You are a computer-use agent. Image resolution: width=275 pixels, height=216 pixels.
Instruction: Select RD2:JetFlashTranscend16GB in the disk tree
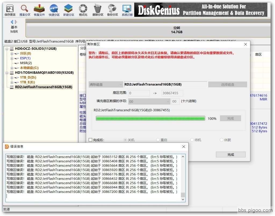[44, 87]
